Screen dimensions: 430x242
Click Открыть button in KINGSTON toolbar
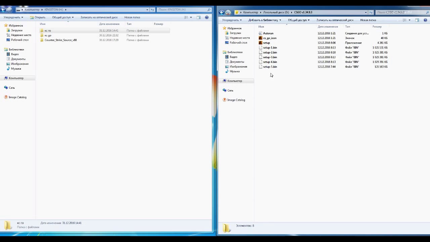click(x=37, y=17)
